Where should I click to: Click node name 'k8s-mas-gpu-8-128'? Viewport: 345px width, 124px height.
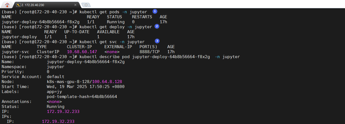pyautogui.click(x=68, y=82)
